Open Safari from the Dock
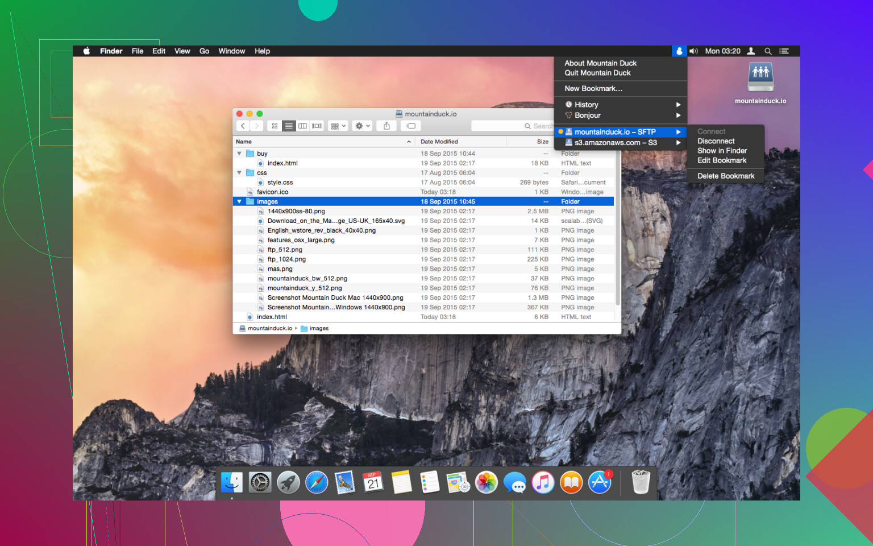Viewport: 873px width, 546px height. [317, 483]
